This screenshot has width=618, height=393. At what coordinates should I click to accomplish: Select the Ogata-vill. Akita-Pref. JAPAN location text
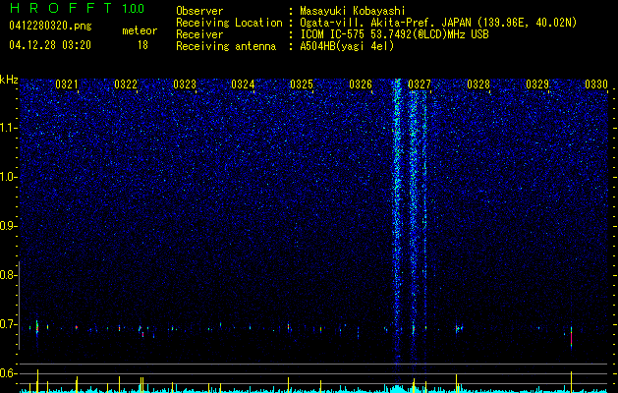click(438, 24)
